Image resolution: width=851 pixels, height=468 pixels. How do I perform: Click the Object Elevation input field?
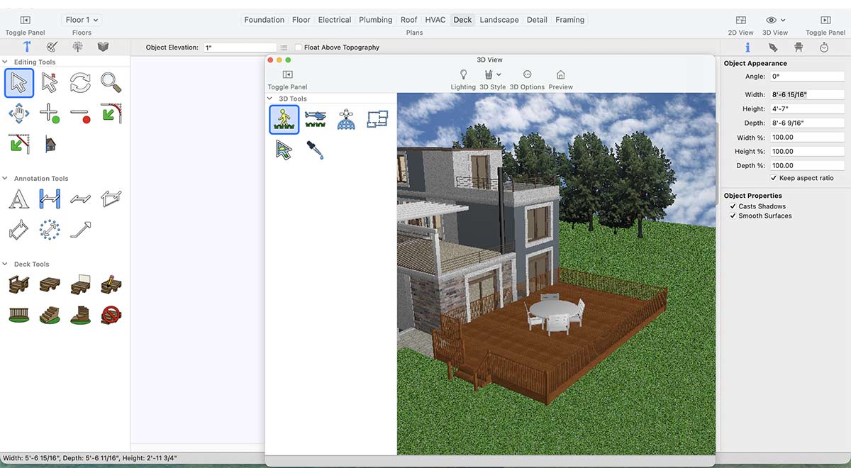click(239, 48)
